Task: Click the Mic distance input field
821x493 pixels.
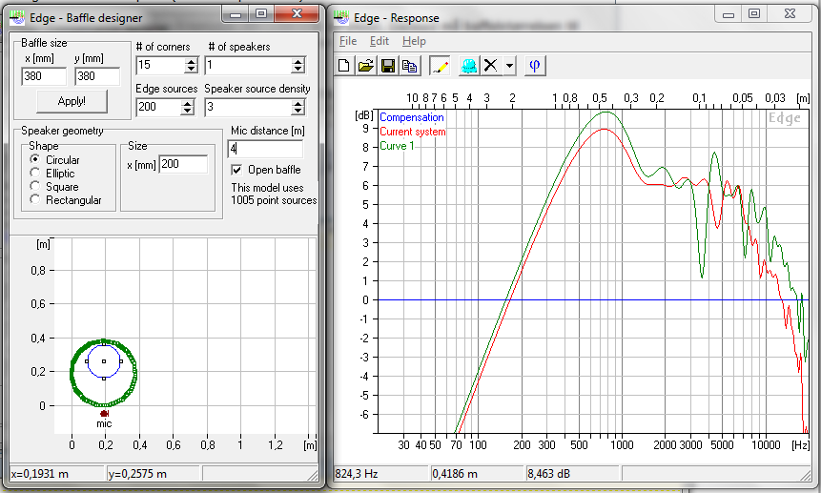Action: pyautogui.click(x=265, y=149)
